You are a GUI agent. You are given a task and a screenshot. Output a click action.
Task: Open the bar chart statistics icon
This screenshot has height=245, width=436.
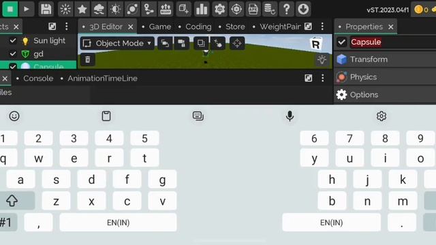[202, 9]
